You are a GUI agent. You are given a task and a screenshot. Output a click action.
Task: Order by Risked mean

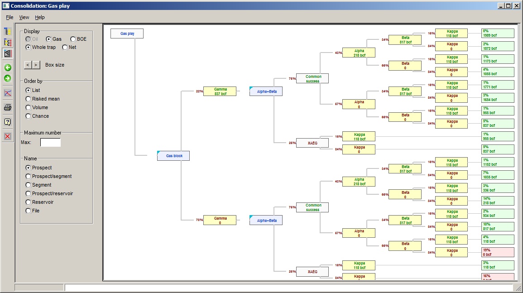click(x=29, y=99)
